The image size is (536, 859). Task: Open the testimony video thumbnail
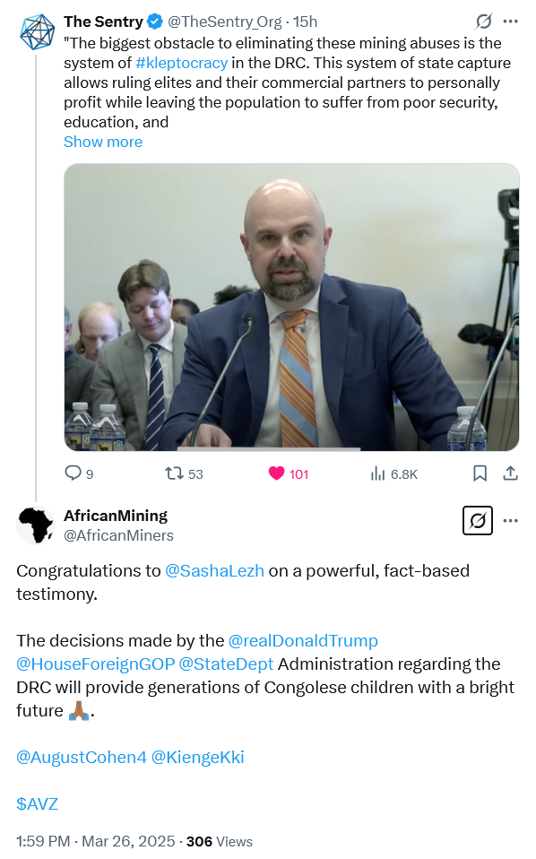click(291, 307)
